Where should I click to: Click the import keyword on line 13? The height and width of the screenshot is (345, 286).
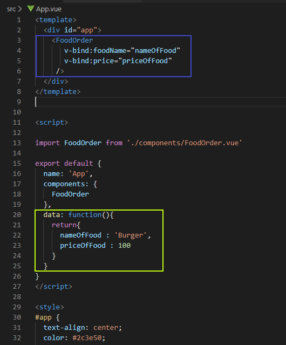click(47, 143)
